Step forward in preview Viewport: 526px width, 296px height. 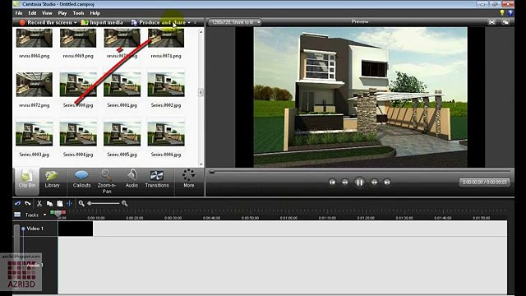[374, 183]
